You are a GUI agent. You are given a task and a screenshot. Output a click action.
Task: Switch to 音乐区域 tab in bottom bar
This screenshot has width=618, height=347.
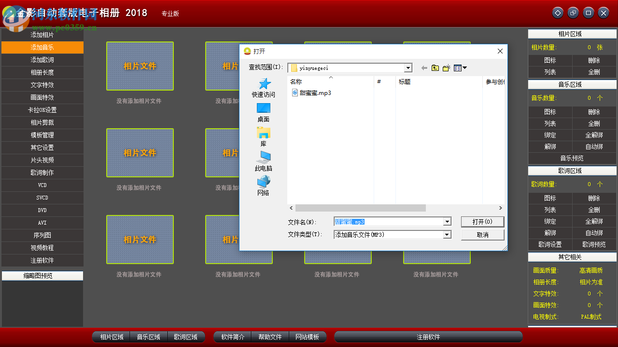point(149,337)
